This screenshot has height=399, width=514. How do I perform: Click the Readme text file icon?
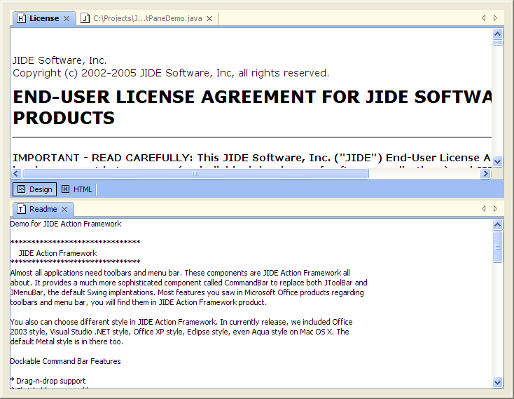coord(21,209)
